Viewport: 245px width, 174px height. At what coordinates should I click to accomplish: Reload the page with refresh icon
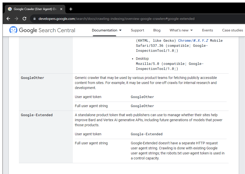24,19
